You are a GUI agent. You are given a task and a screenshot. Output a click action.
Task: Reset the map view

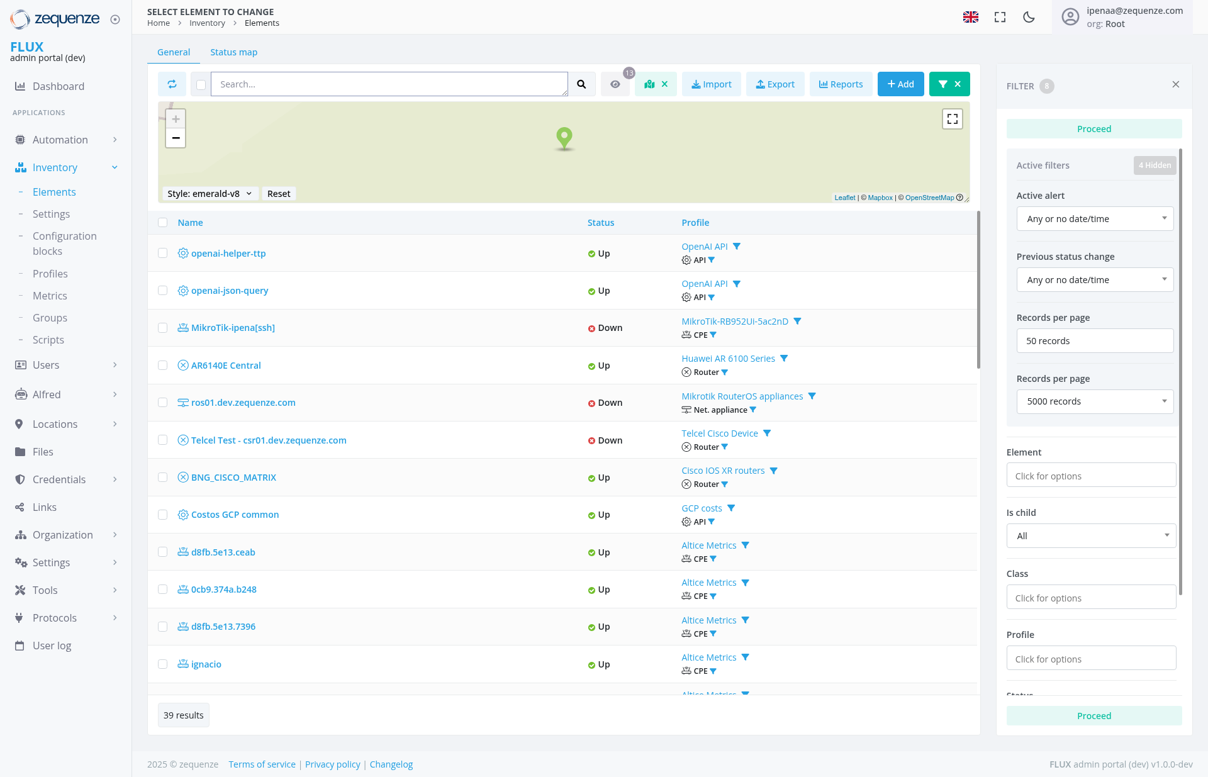[279, 194]
